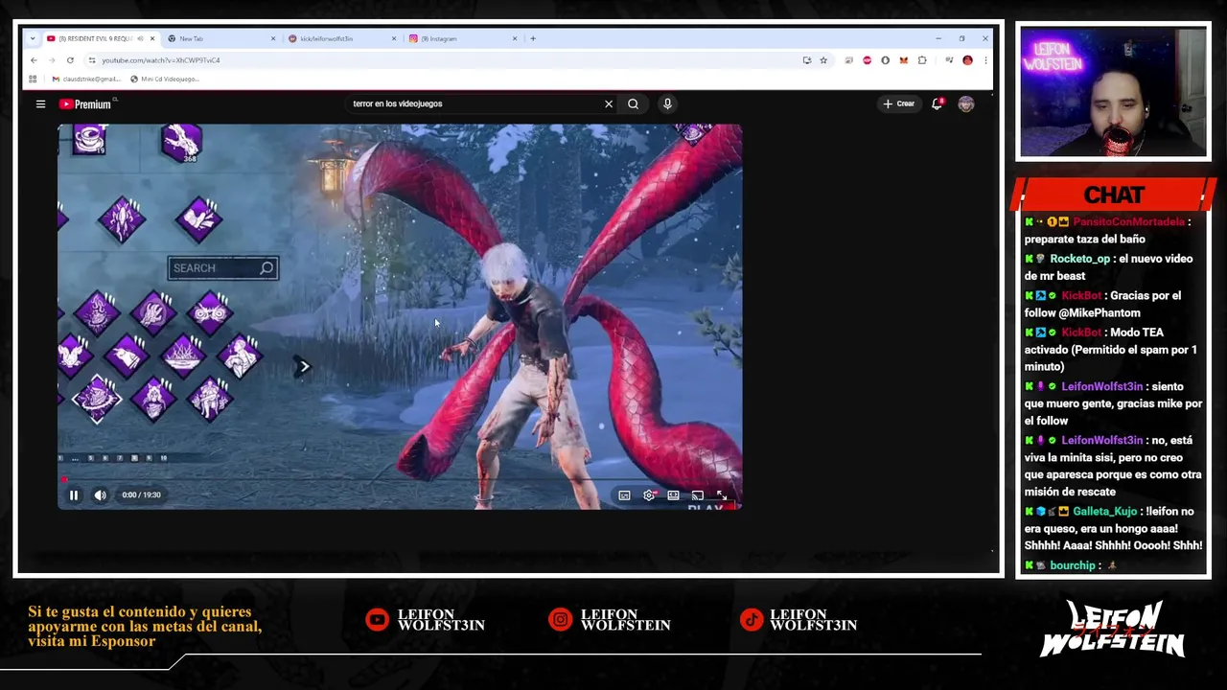Go back using the browser back arrow
The image size is (1227, 690).
click(34, 60)
